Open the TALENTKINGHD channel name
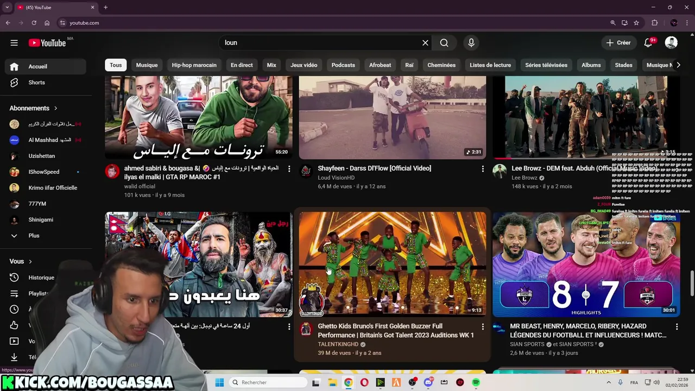Screen dimensions: 695x391 [338, 344]
